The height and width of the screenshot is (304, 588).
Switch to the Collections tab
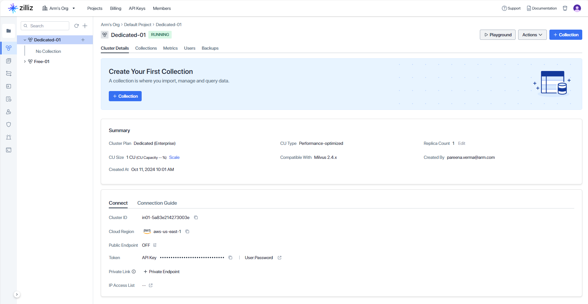(146, 48)
